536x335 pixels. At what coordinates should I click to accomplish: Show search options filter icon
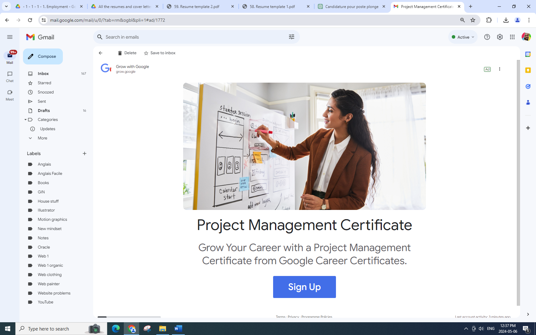pyautogui.click(x=291, y=37)
